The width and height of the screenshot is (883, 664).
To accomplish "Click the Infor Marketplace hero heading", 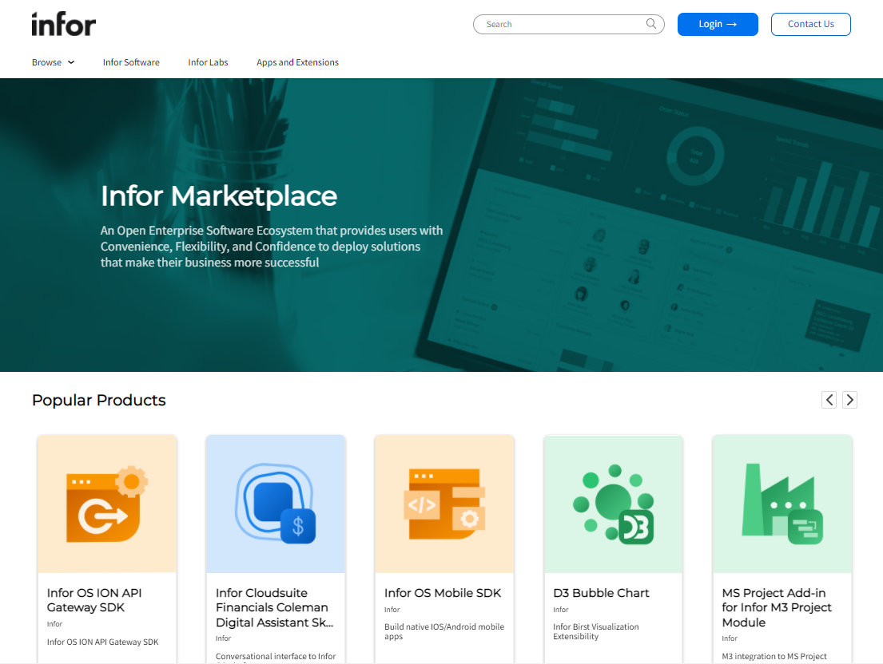I will tap(219, 196).
